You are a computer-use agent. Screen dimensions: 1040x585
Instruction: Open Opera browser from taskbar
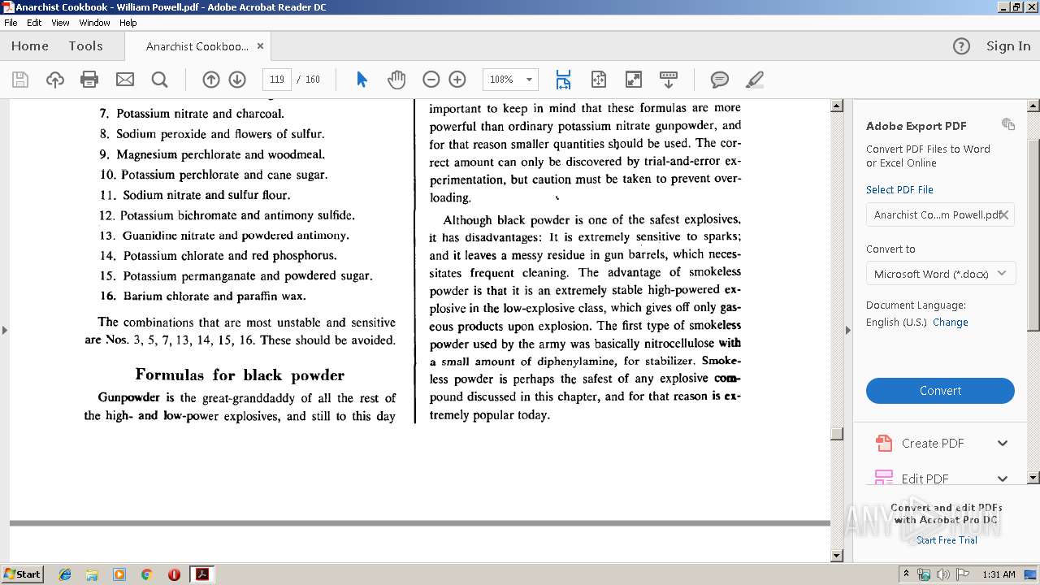point(174,574)
